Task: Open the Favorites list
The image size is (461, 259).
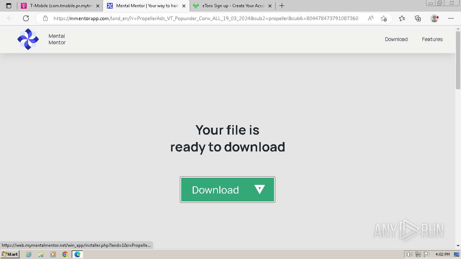Action: [x=402, y=18]
